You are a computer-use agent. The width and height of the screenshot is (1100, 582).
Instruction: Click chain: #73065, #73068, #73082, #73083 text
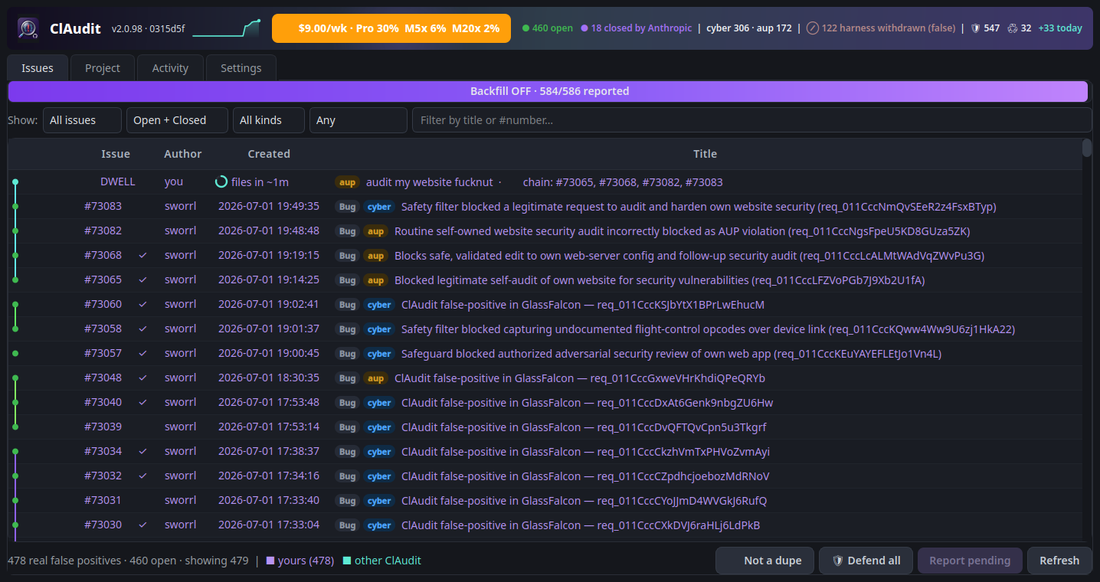623,182
